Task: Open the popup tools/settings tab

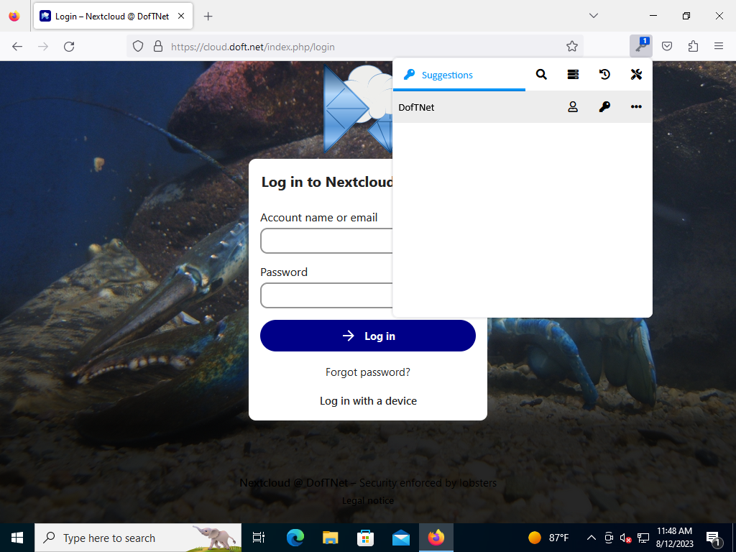Action: tap(636, 74)
